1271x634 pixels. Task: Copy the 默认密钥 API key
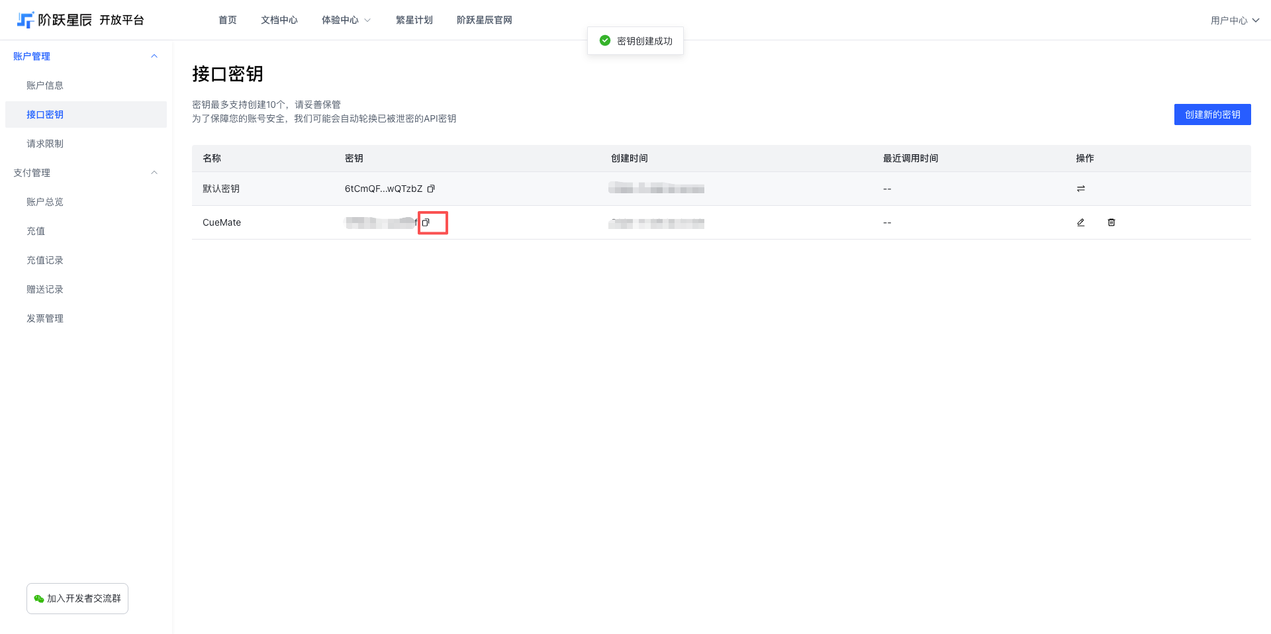431,189
